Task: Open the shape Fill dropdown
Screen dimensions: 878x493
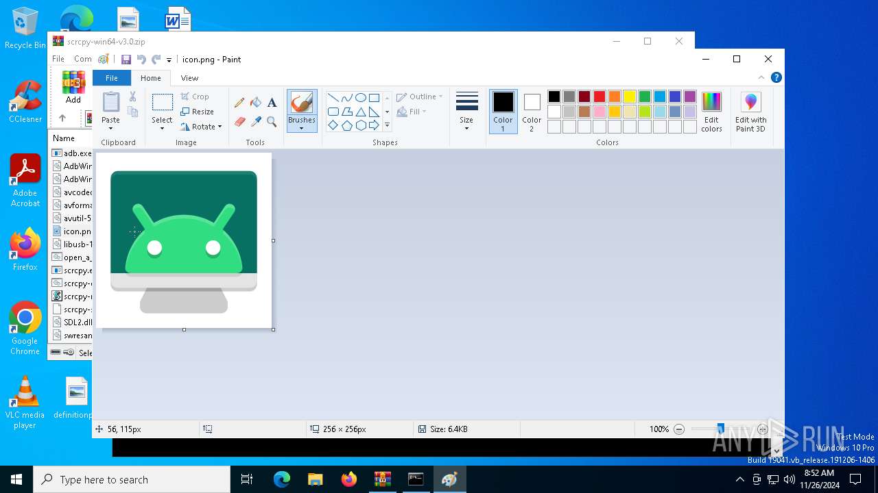Action: (412, 112)
